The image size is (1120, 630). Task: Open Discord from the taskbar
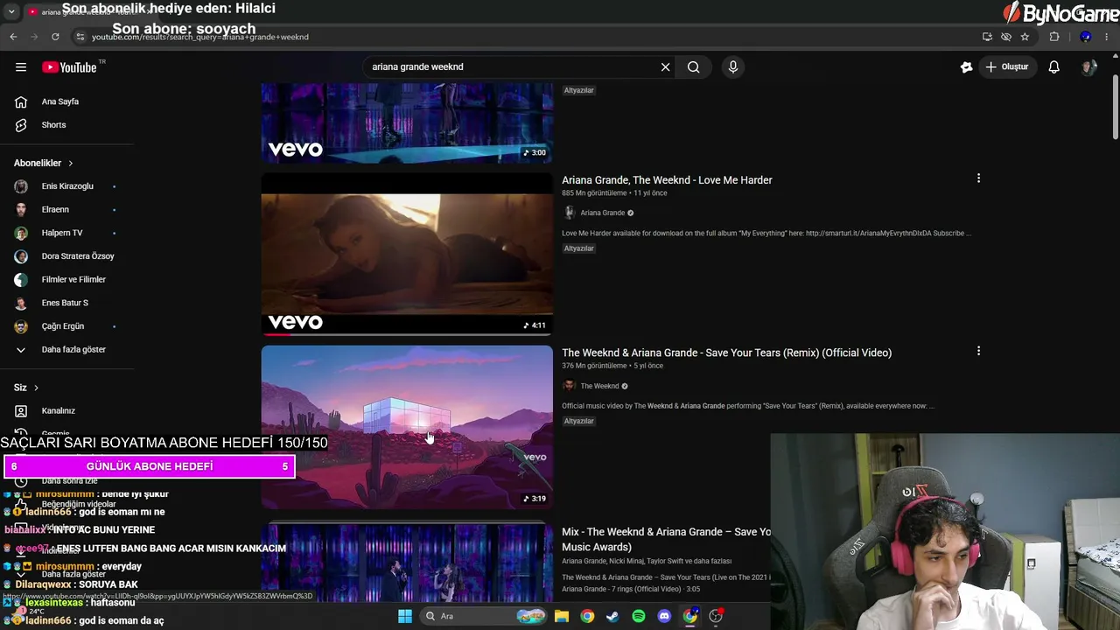(x=664, y=616)
